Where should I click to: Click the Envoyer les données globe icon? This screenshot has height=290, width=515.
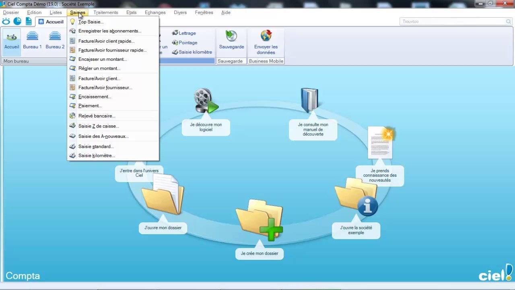point(266,36)
